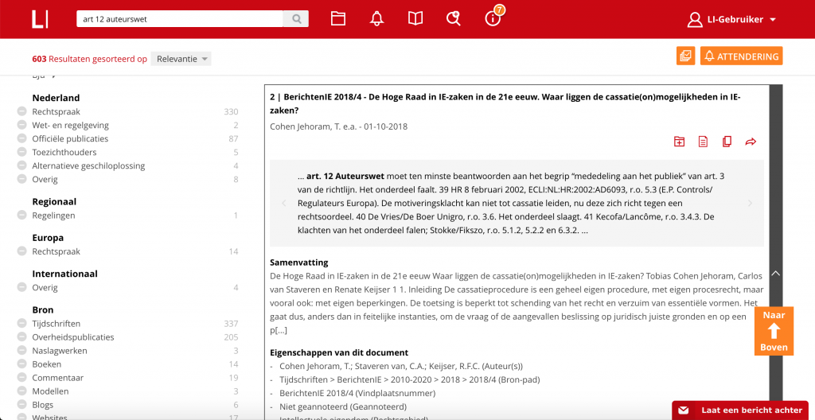The height and width of the screenshot is (420, 815).
Task: Exclude the Alternatieve geschiloplossing filter
Action: [21, 165]
